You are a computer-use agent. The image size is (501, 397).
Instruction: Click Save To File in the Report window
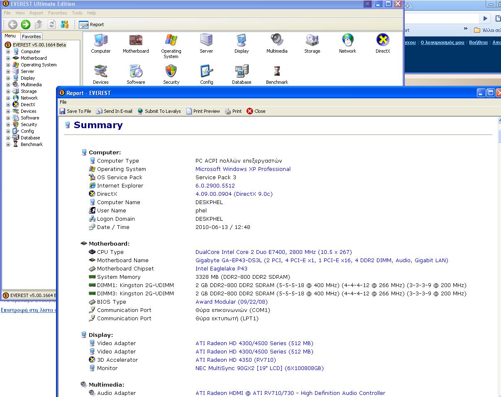click(75, 111)
